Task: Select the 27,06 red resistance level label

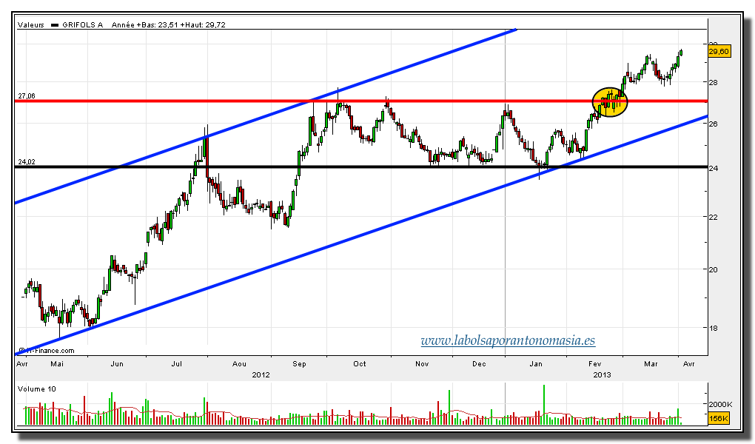Action: point(27,95)
